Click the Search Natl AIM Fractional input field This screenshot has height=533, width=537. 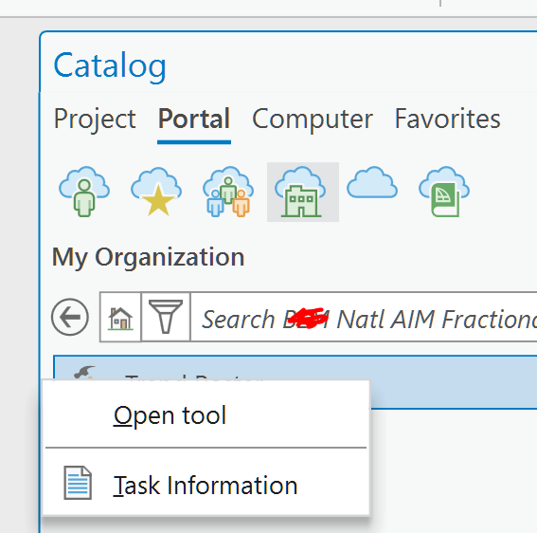(364, 318)
